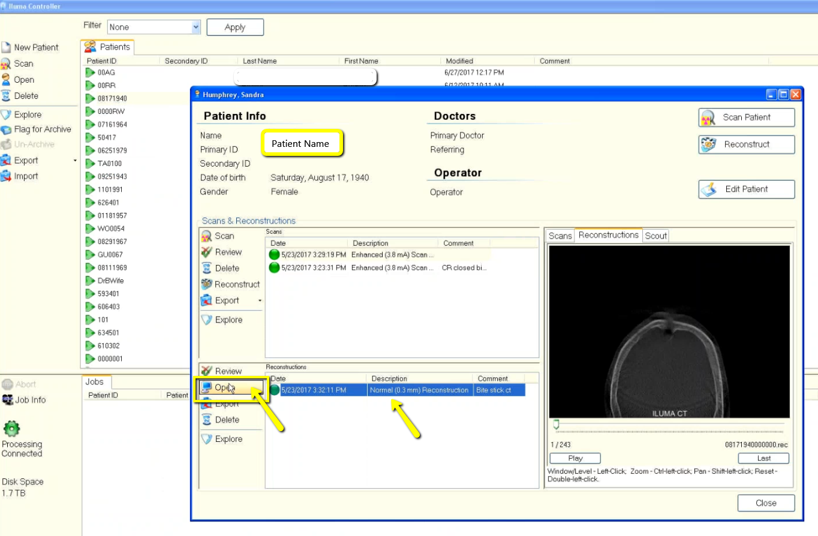This screenshot has height=536, width=818.
Task: Select patient row 50417
Action: point(136,137)
